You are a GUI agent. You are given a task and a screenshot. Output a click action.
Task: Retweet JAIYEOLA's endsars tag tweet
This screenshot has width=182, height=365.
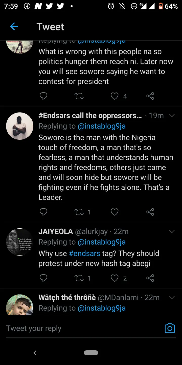pyautogui.click(x=79, y=278)
